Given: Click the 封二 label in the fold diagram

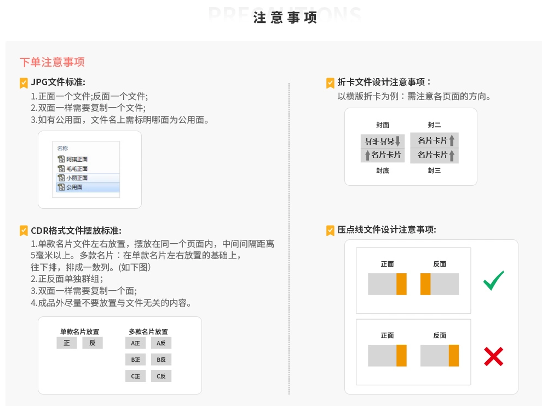Looking at the screenshot, I should click(x=434, y=125).
